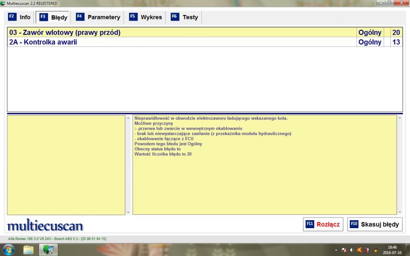Image resolution: width=410 pixels, height=256 pixels.
Task: Open the F2 Info tab
Action: (19, 17)
